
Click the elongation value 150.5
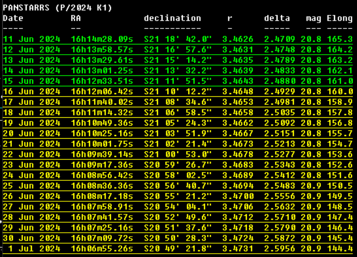click(340, 185)
